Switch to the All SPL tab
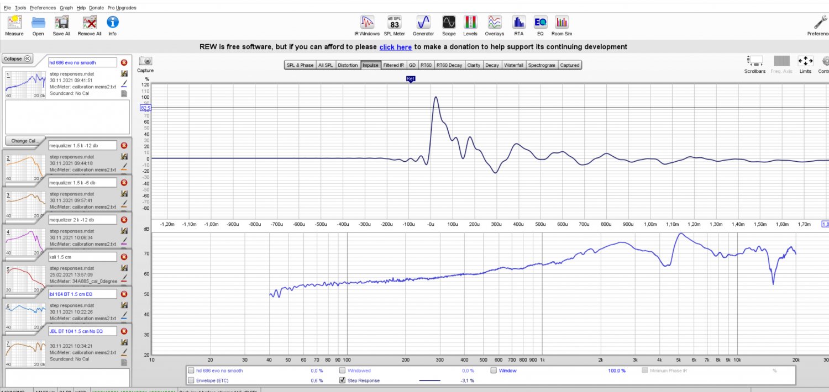Image resolution: width=829 pixels, height=392 pixels. click(x=326, y=65)
